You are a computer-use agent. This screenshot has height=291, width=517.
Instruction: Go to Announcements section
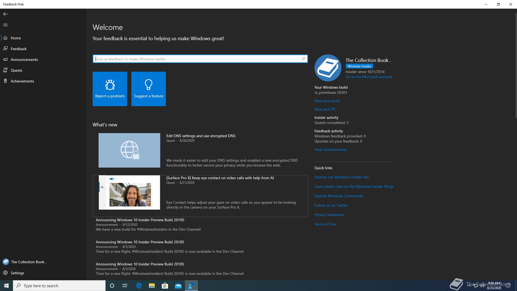click(x=43, y=60)
